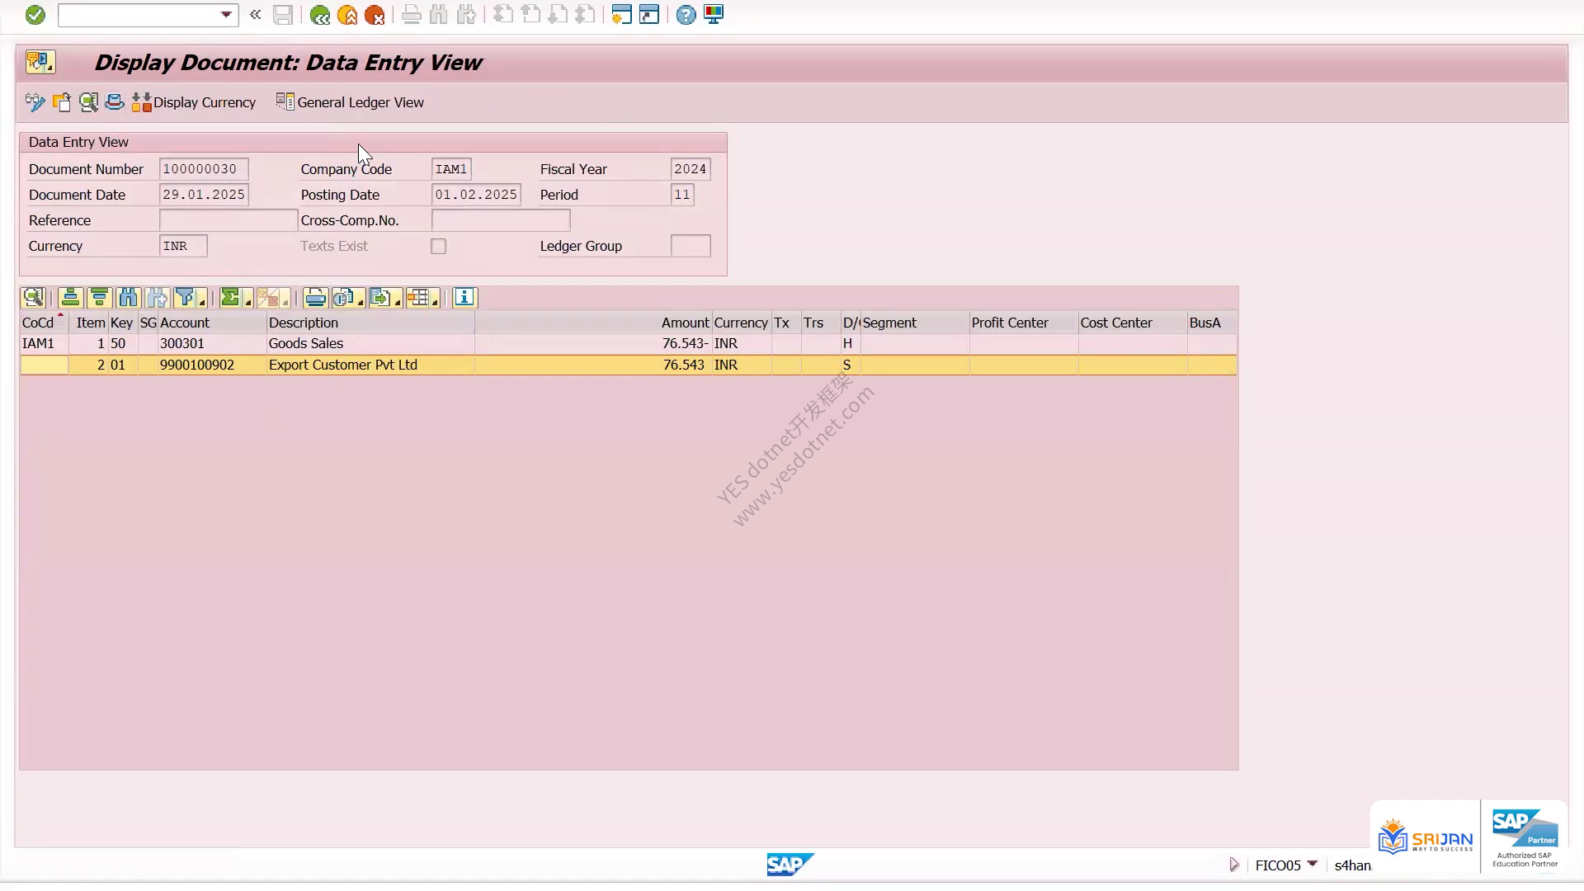Click the header Currency field showing INR
This screenshot has height=891, width=1584.
[183, 246]
